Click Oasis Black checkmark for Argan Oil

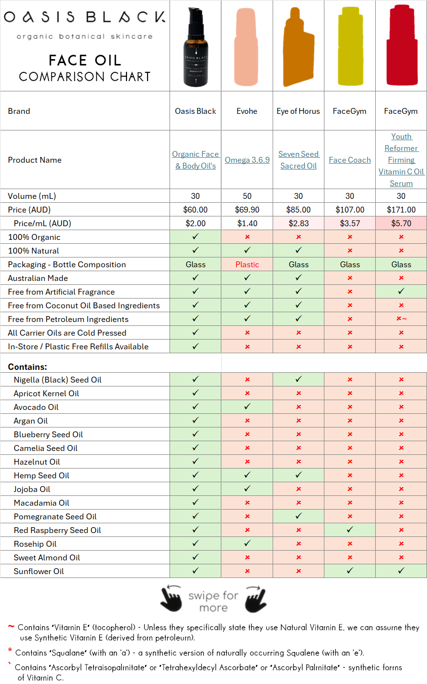[195, 420]
